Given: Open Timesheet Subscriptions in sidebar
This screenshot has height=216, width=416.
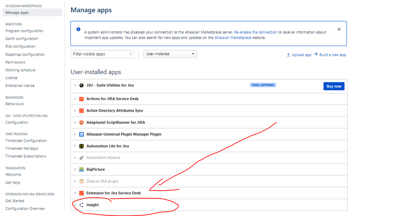Looking at the screenshot, I should [26, 156].
